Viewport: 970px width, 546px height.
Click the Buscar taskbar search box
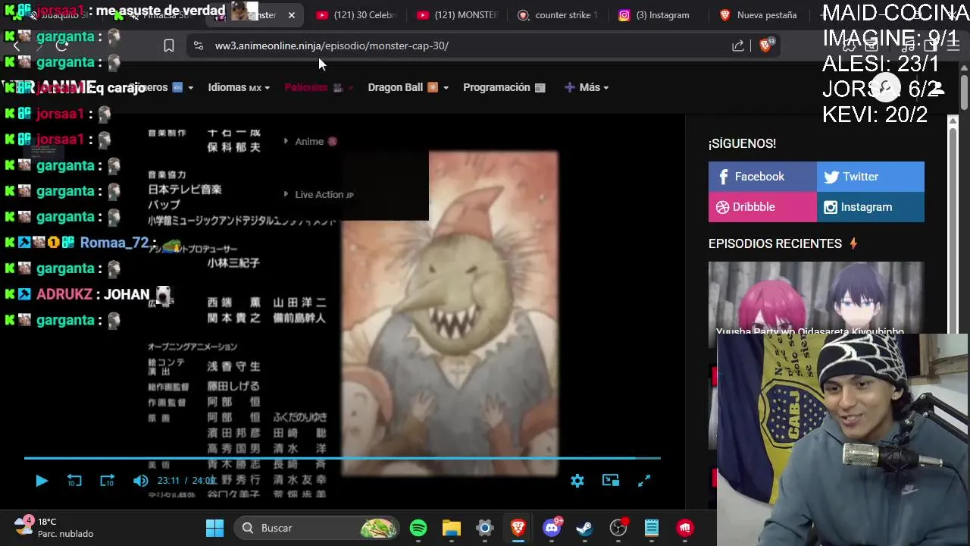(318, 528)
